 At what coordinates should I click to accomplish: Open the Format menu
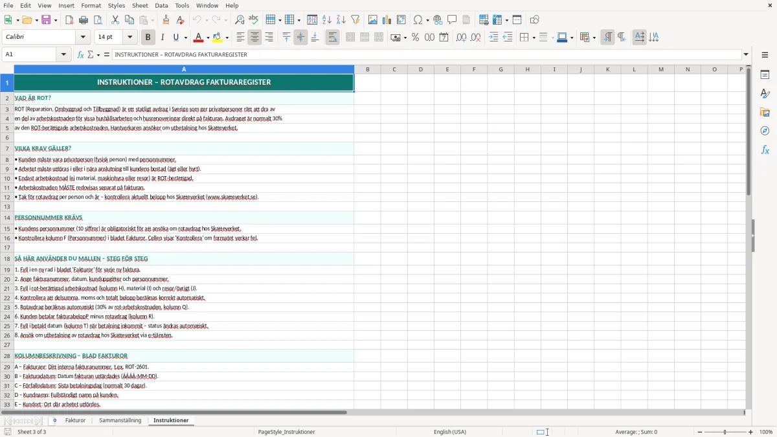click(x=91, y=5)
